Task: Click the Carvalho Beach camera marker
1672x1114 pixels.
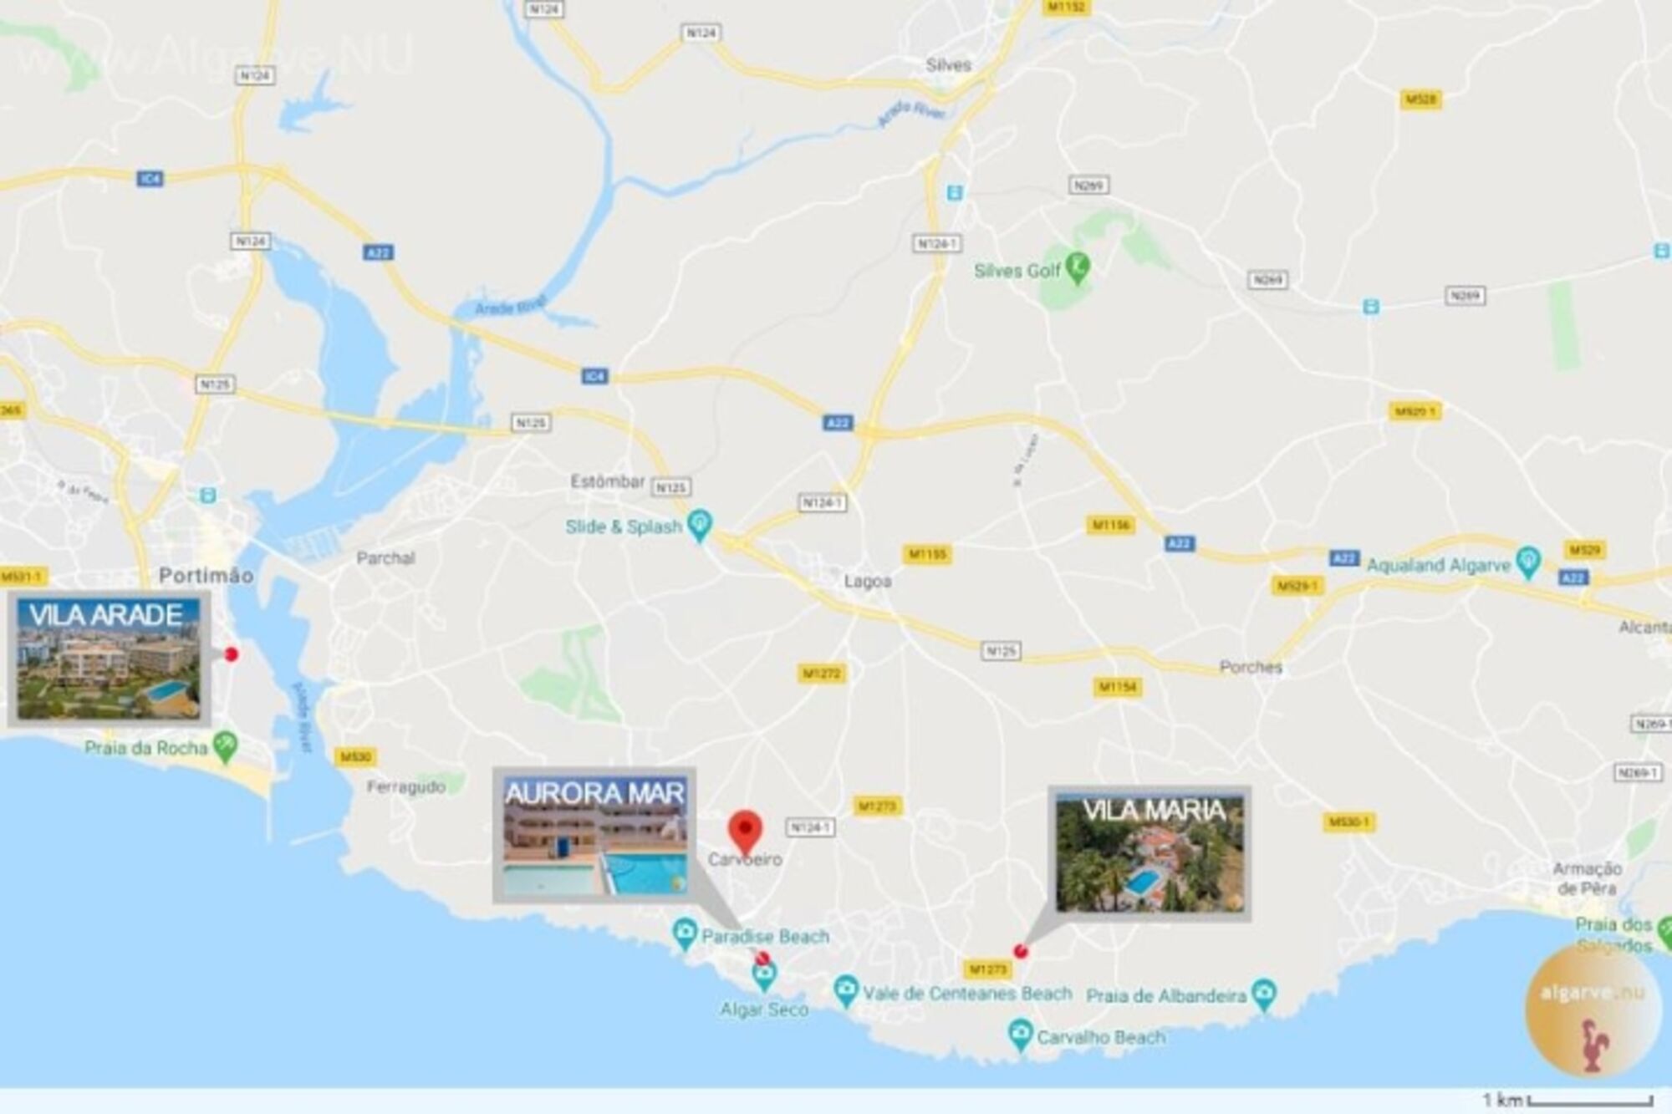Action: tap(1019, 1036)
